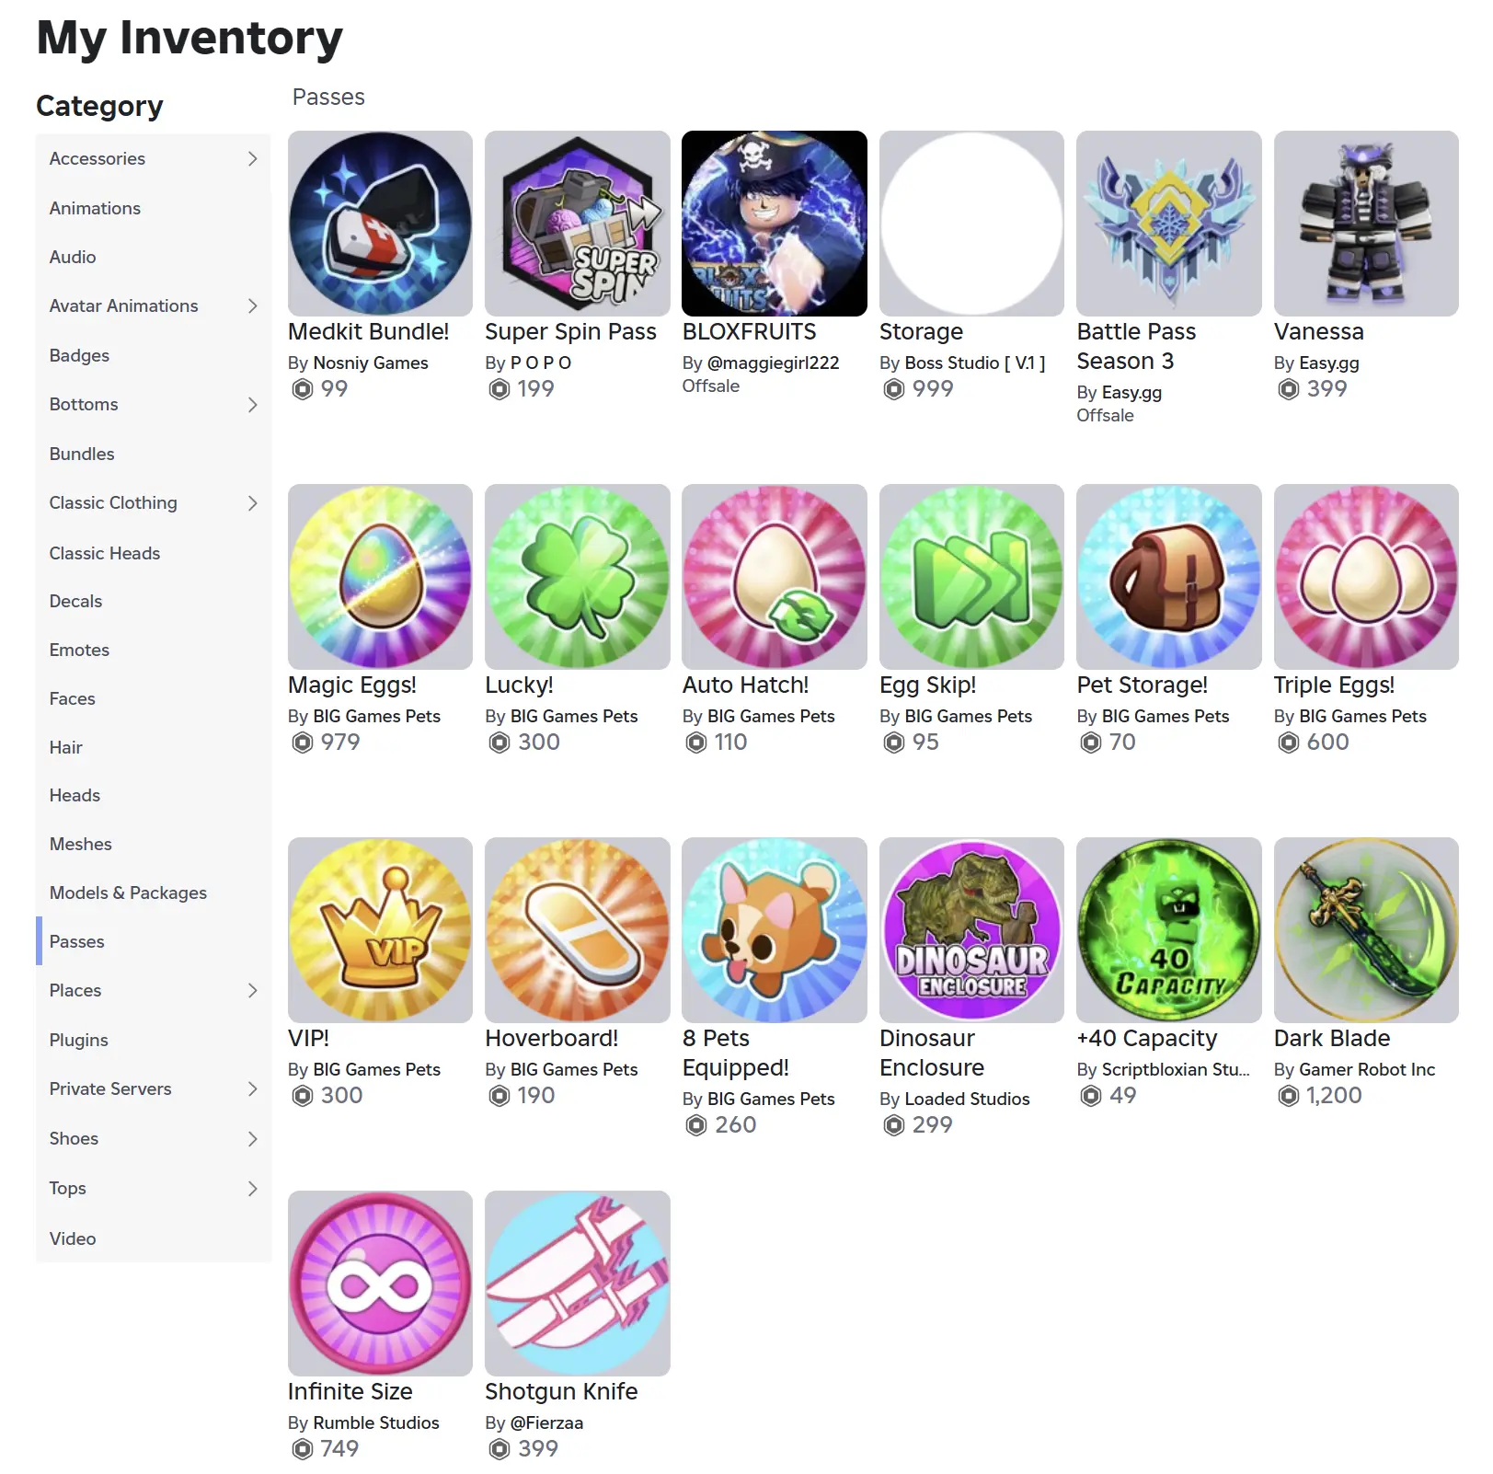Viewport: 1493px width, 1474px height.
Task: Expand the Private Servers chevron
Action: (253, 1089)
